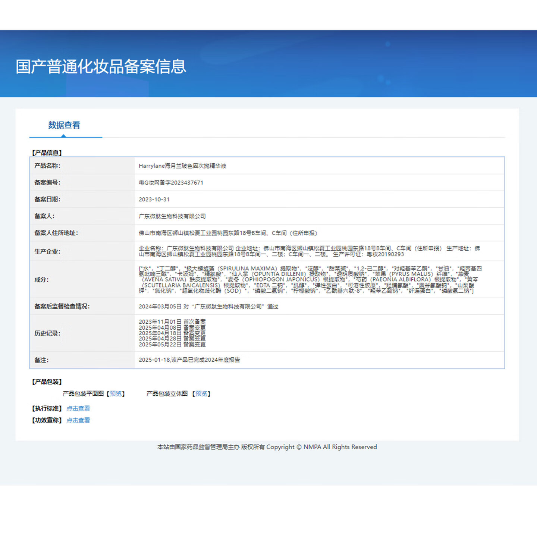Open the 产品包装平面图 预览 link

[x=116, y=393]
